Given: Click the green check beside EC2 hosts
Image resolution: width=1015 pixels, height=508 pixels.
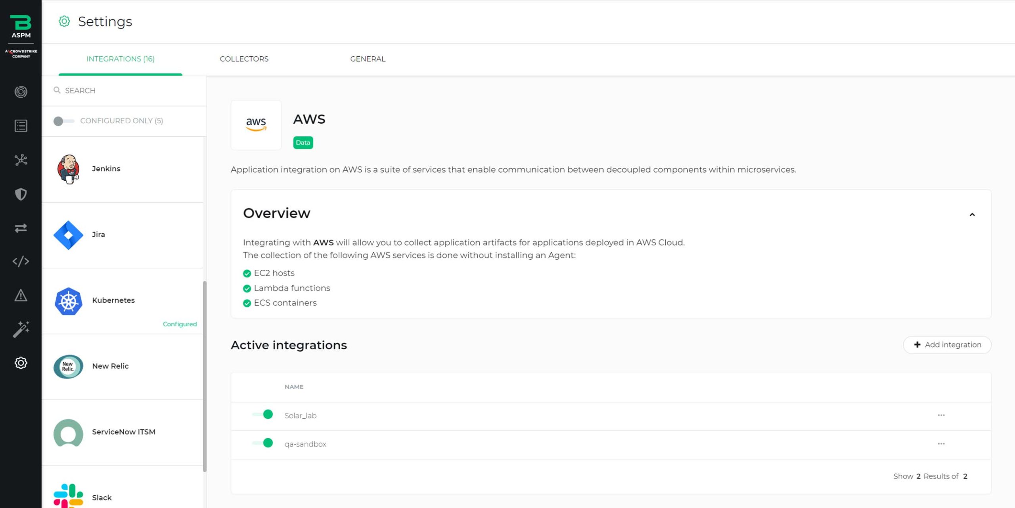Looking at the screenshot, I should pos(247,273).
